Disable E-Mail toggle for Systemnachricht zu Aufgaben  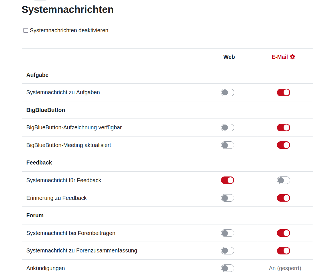(x=283, y=93)
